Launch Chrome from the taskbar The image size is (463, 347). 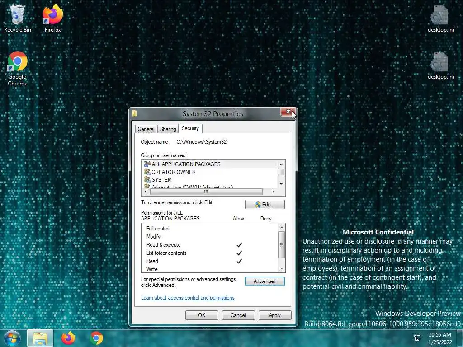tap(96, 338)
